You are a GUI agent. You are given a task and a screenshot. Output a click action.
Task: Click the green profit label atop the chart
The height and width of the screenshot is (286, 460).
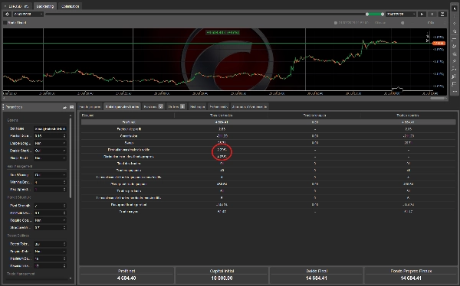(222, 32)
